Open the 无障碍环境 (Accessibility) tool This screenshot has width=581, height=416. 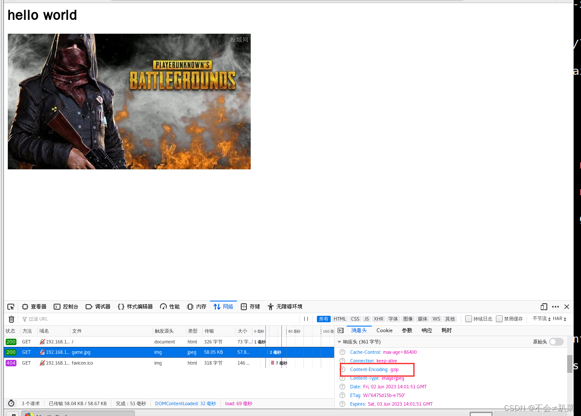point(285,307)
